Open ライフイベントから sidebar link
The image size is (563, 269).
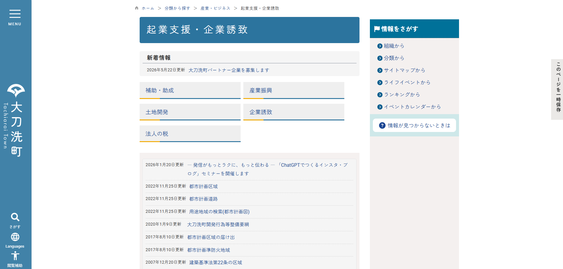(407, 82)
